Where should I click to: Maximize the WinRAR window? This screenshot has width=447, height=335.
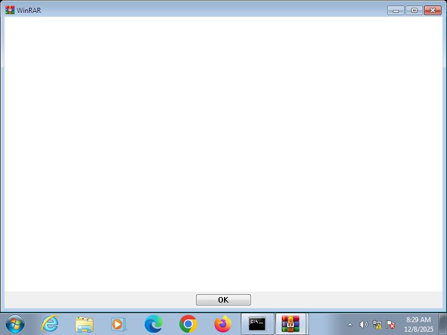click(x=413, y=10)
